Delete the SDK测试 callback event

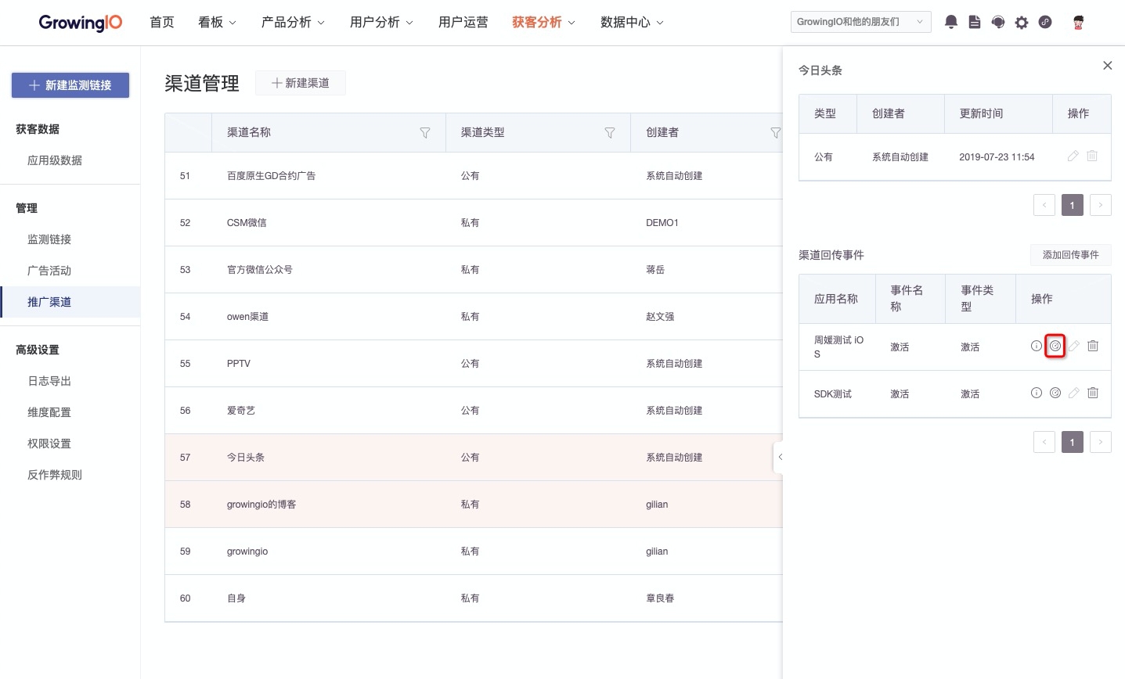1093,393
